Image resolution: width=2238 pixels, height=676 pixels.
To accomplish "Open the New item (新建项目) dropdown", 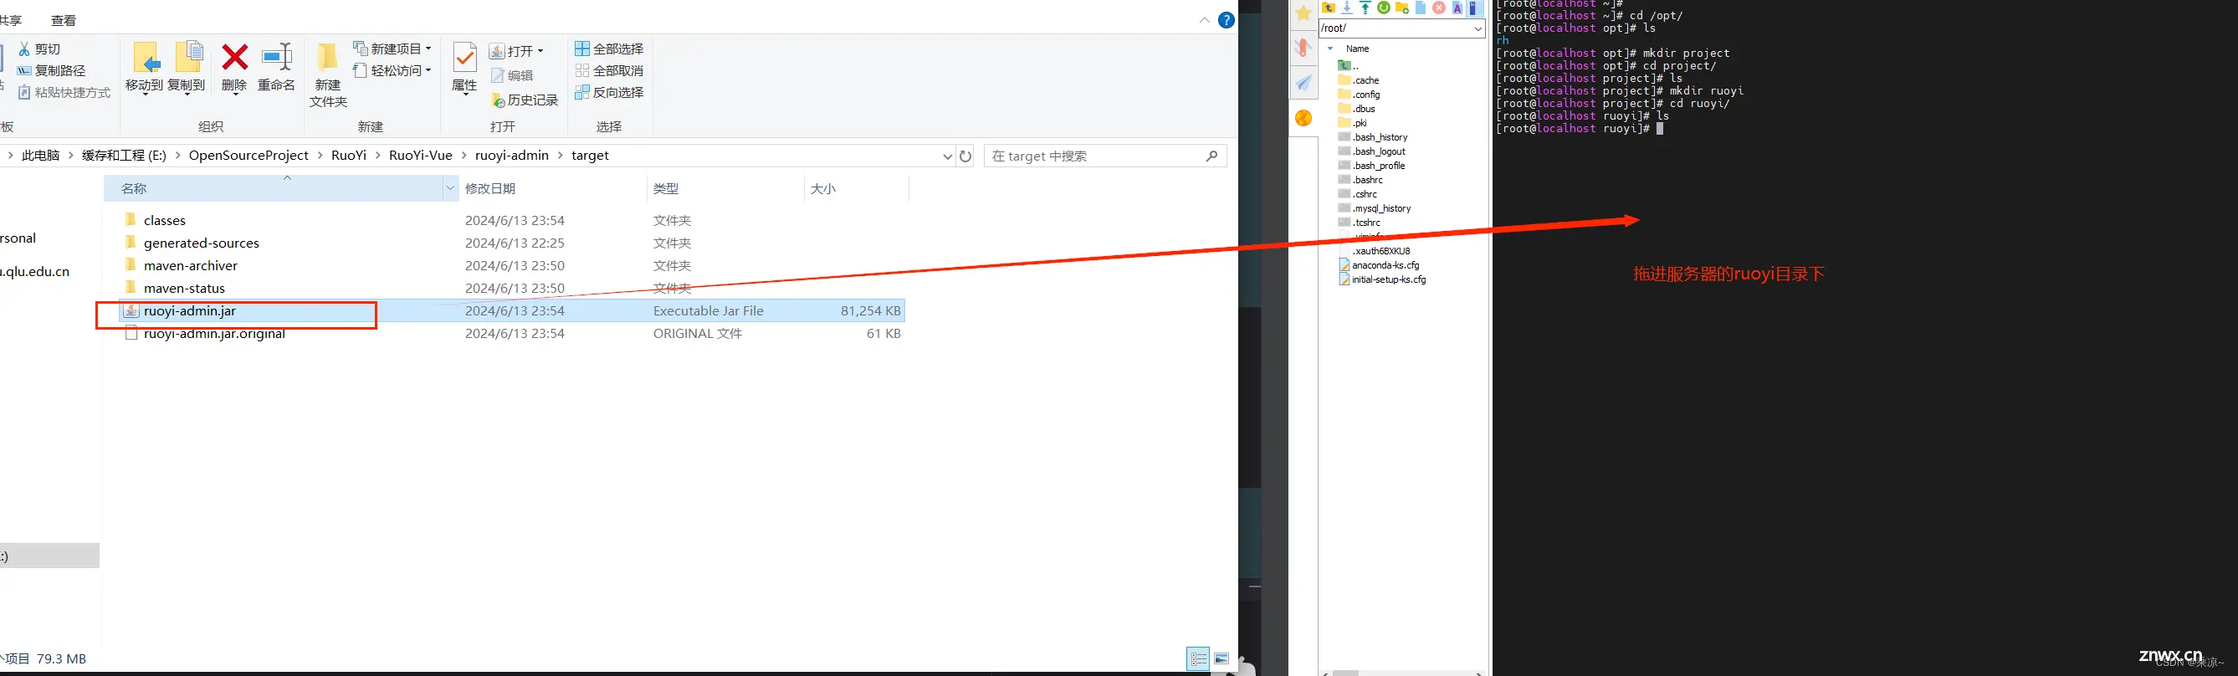I will tap(392, 49).
